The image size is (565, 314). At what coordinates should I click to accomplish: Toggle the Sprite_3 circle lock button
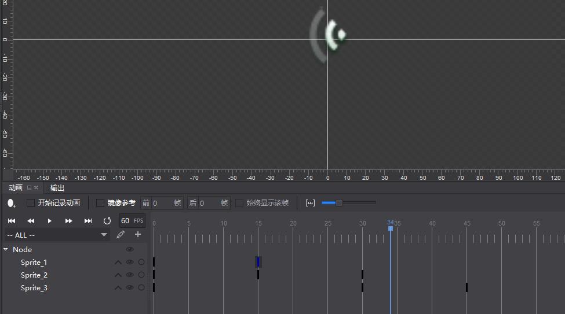tap(141, 287)
